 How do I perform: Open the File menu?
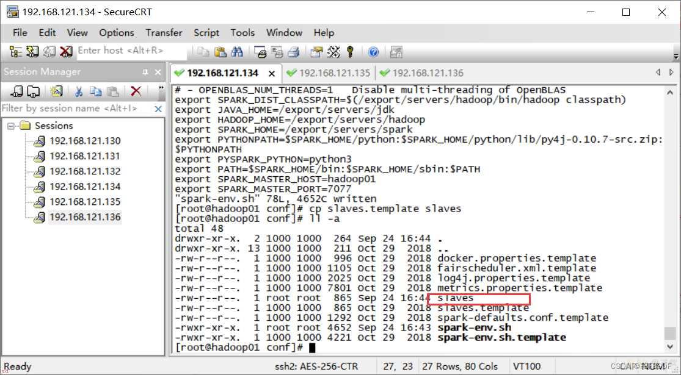point(20,32)
